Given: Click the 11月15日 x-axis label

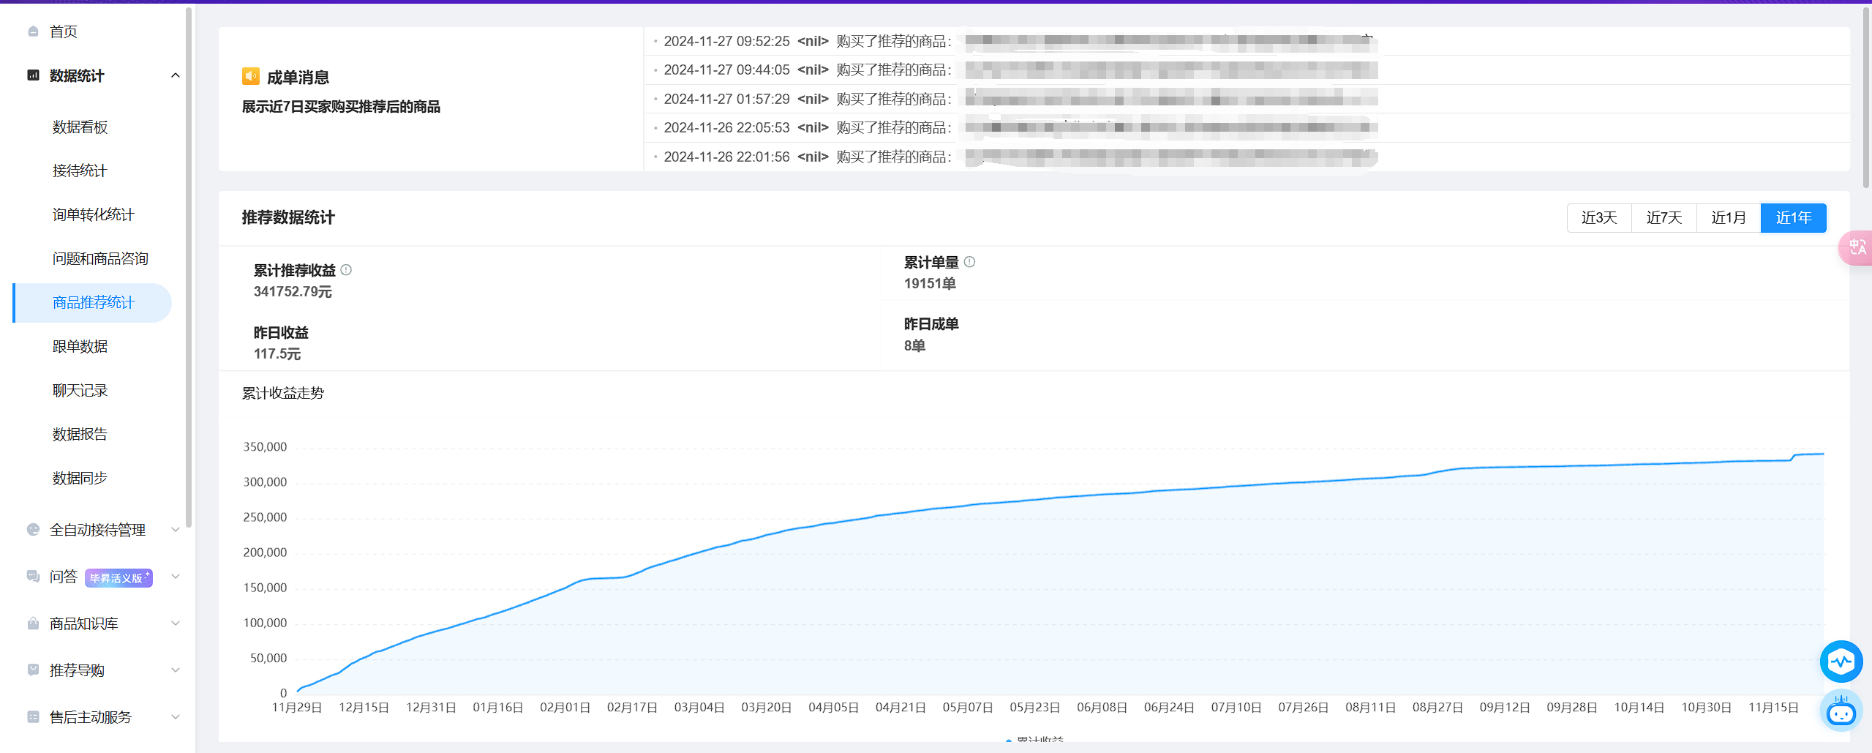Looking at the screenshot, I should tap(1773, 708).
